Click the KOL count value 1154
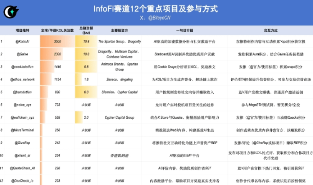Viewport: 313px width, 185px height. 58,79
